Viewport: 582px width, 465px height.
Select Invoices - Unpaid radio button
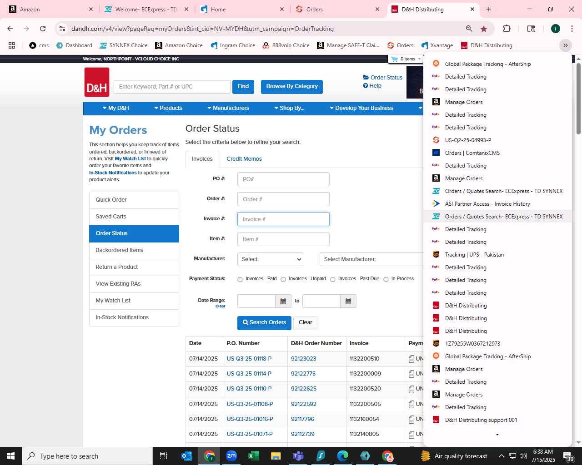[283, 279]
